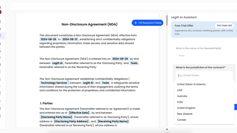237x133 pixels.
Task: Click Tesla field before 'It safeguards sensitive'
Action: pos(105,83)
